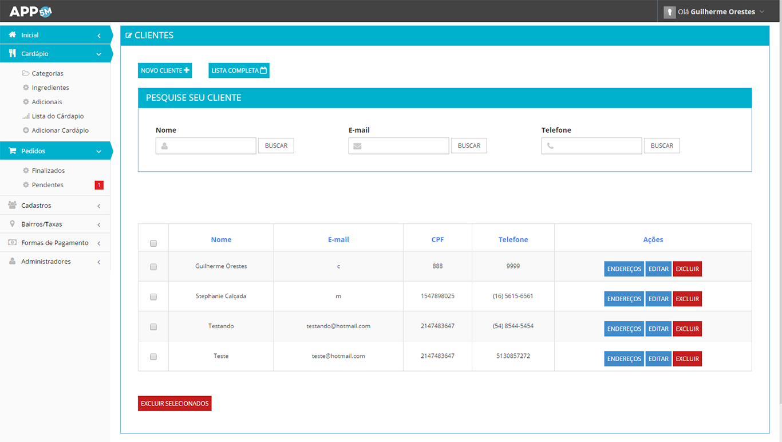Click the APP SM logo
This screenshot has height=442, width=782.
31,11
